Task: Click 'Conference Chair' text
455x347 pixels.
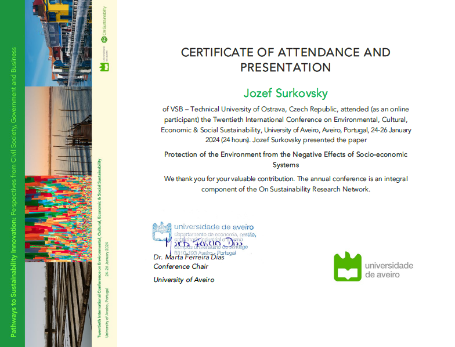Action: [x=181, y=266]
